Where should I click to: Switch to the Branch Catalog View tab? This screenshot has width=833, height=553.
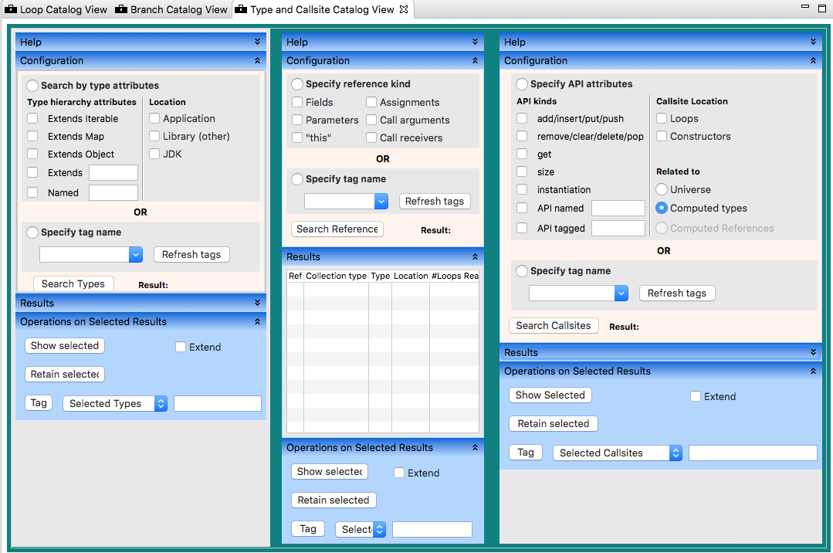[x=171, y=9]
